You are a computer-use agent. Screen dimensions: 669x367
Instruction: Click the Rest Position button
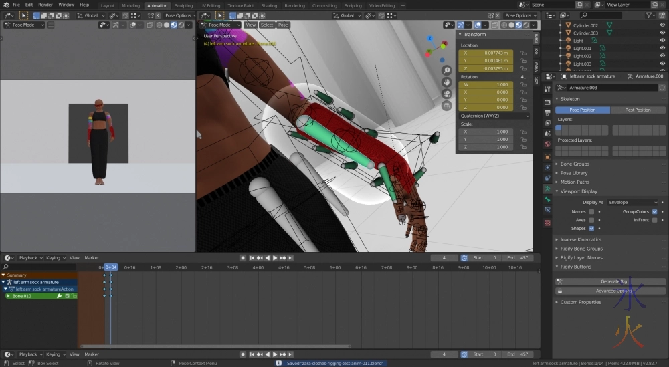pos(638,110)
